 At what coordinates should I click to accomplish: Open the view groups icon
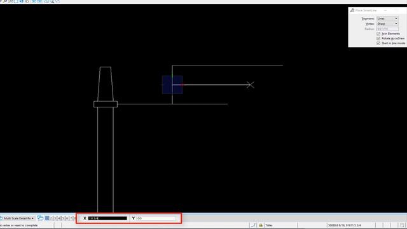[40, 218]
